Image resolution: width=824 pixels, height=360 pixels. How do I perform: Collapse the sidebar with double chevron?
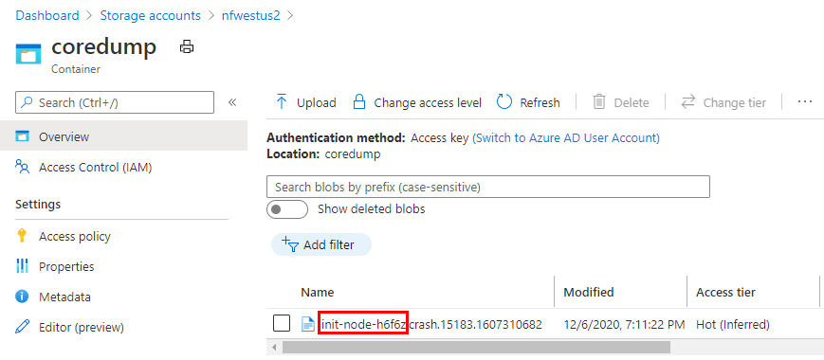[232, 102]
